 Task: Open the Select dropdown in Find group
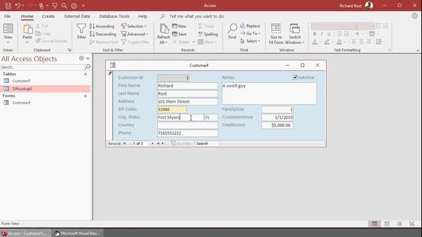pyautogui.click(x=251, y=41)
